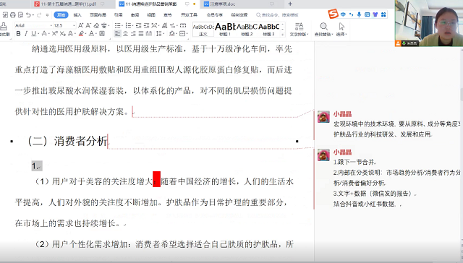The height and width of the screenshot is (263, 463).
Task: Click the undo arrow icon
Action: click(x=28, y=14)
